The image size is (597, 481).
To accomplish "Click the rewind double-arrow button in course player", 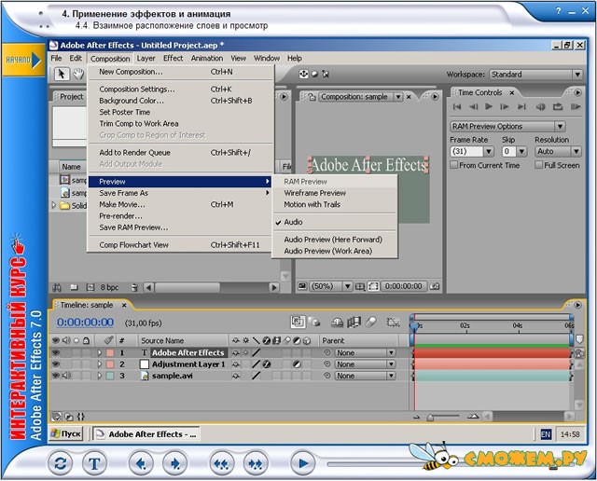I will pyautogui.click(x=221, y=463).
